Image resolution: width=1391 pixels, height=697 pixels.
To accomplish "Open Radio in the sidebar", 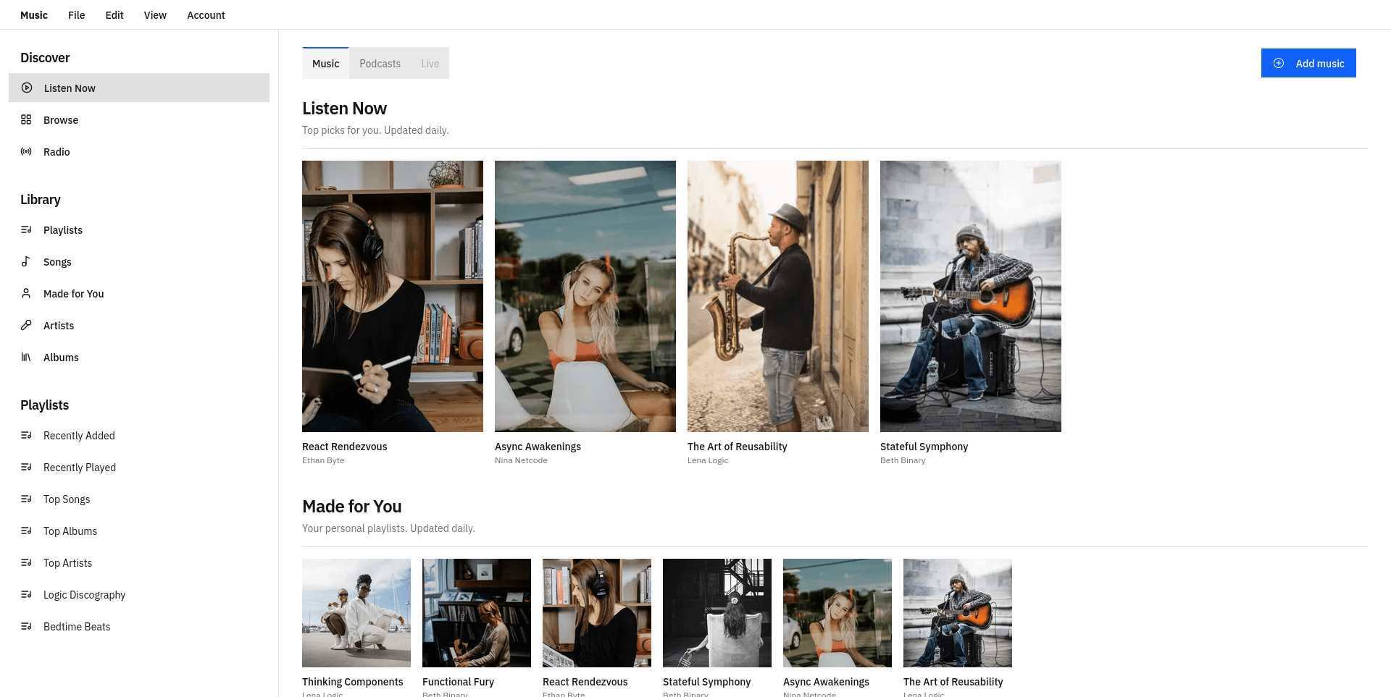I will tap(139, 151).
